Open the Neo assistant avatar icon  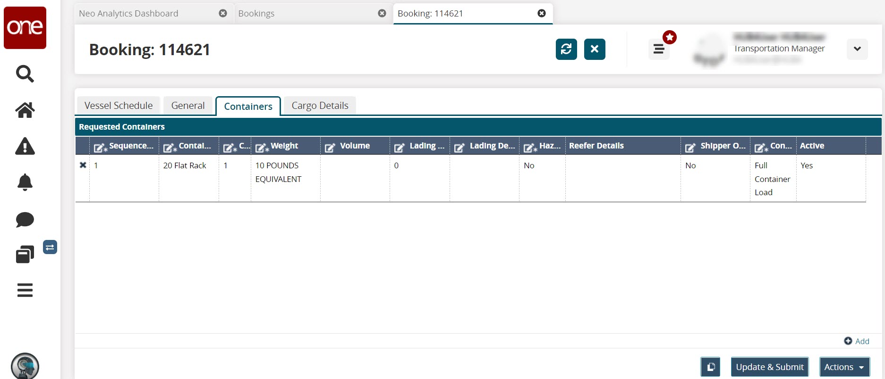click(x=25, y=366)
